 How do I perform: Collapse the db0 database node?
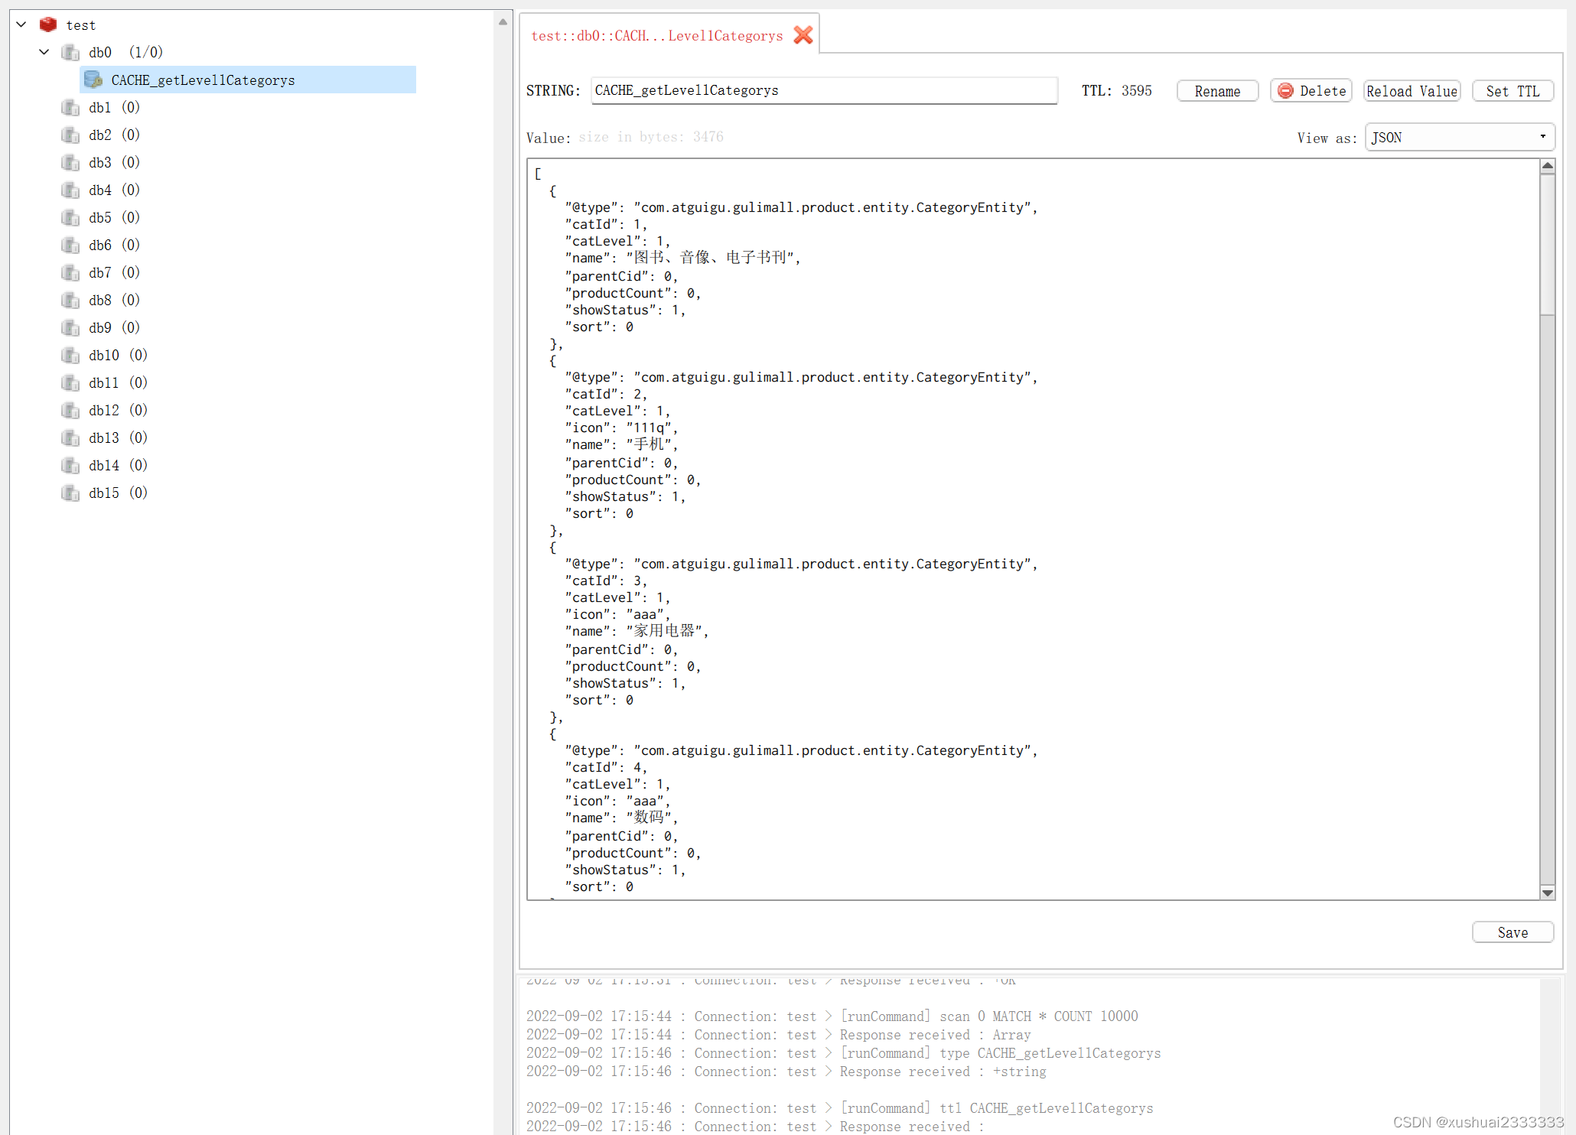pyautogui.click(x=44, y=52)
